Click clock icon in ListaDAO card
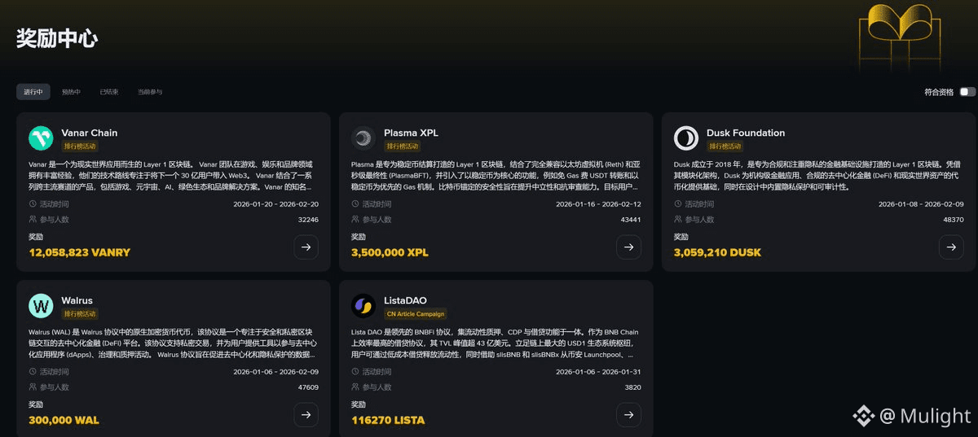Image resolution: width=978 pixels, height=437 pixels. click(x=355, y=372)
